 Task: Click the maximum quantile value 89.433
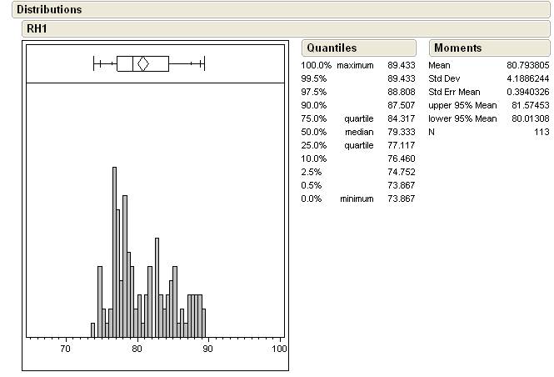click(400, 65)
